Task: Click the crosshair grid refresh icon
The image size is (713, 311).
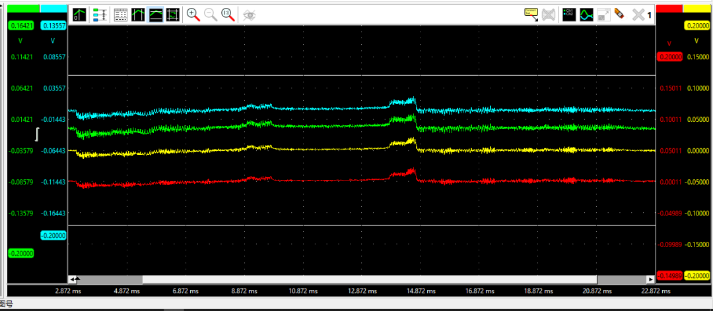Action: click(173, 14)
